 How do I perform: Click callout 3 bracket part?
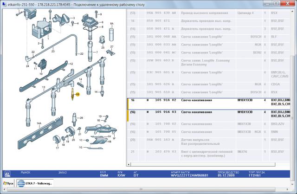coord(74,18)
